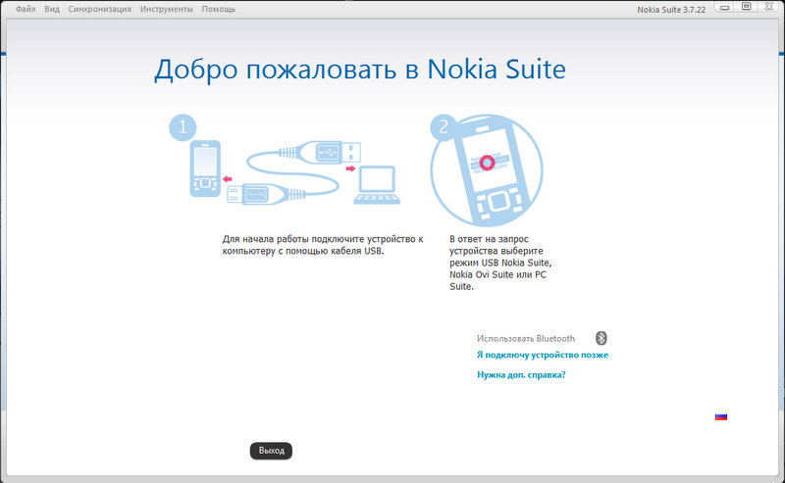Open the Файл menu

click(x=26, y=9)
